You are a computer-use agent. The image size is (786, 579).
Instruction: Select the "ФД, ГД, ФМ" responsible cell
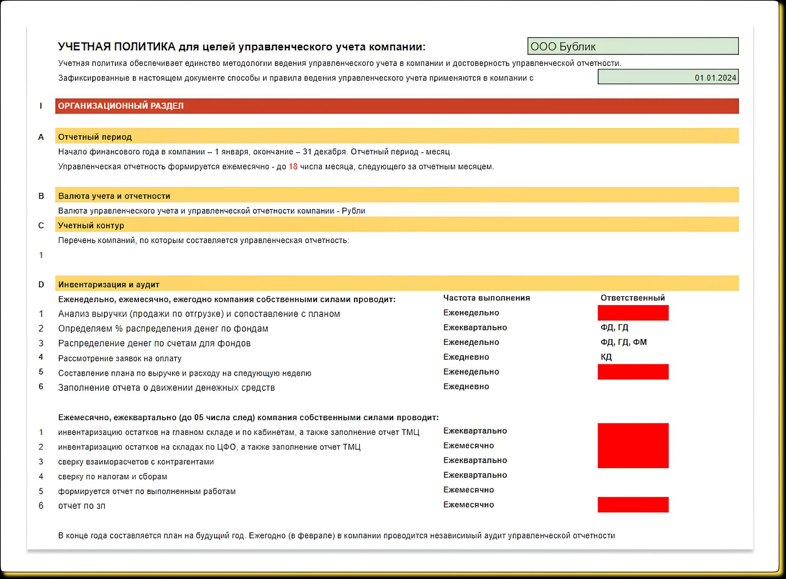623,342
